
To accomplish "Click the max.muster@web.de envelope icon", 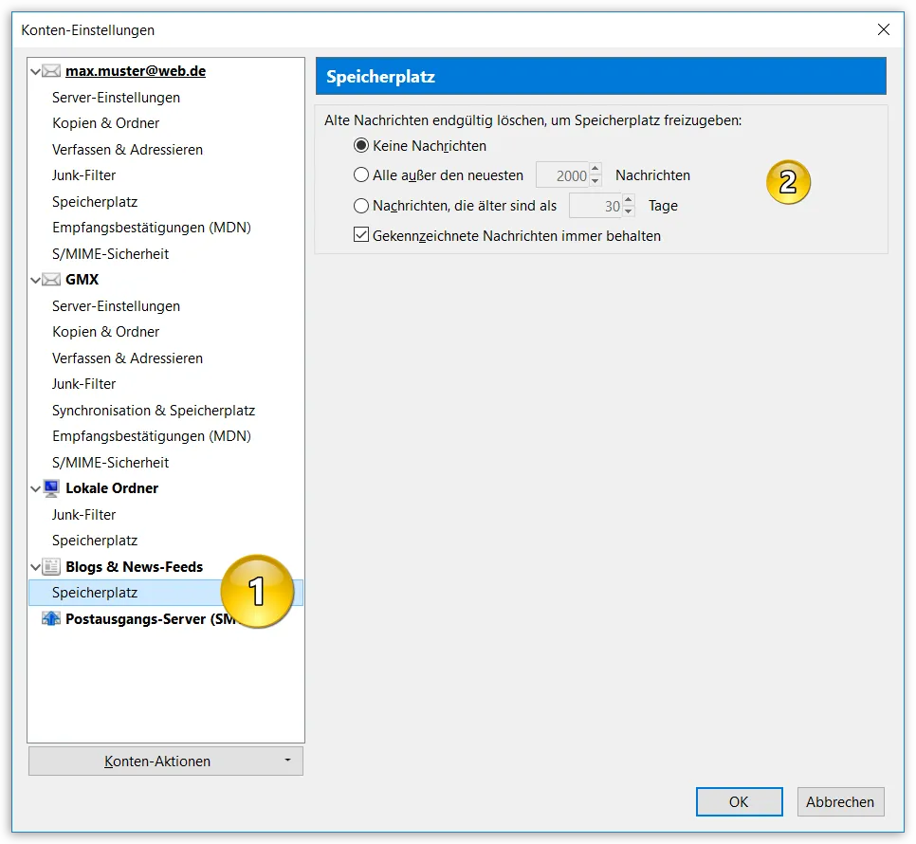I will 51,71.
